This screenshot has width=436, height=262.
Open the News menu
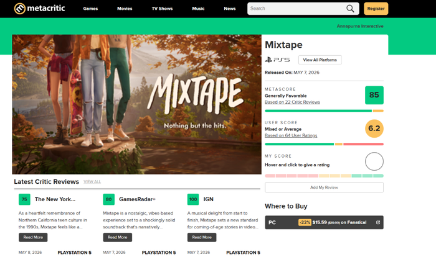pos(230,9)
